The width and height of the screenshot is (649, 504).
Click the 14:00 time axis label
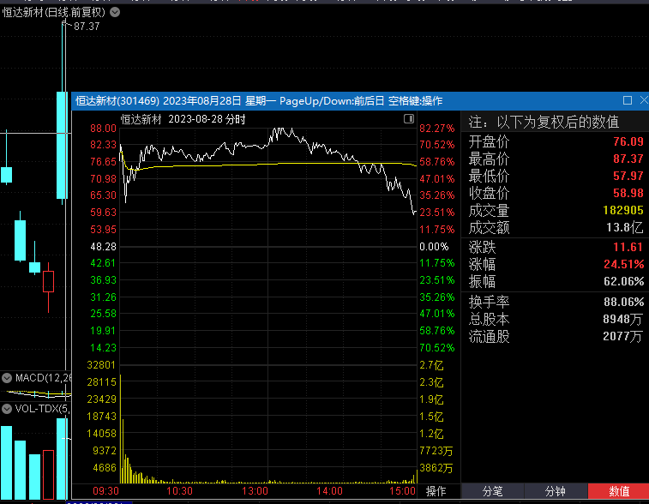pos(329,491)
